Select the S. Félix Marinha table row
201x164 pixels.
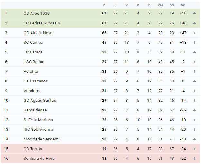click(x=100, y=120)
